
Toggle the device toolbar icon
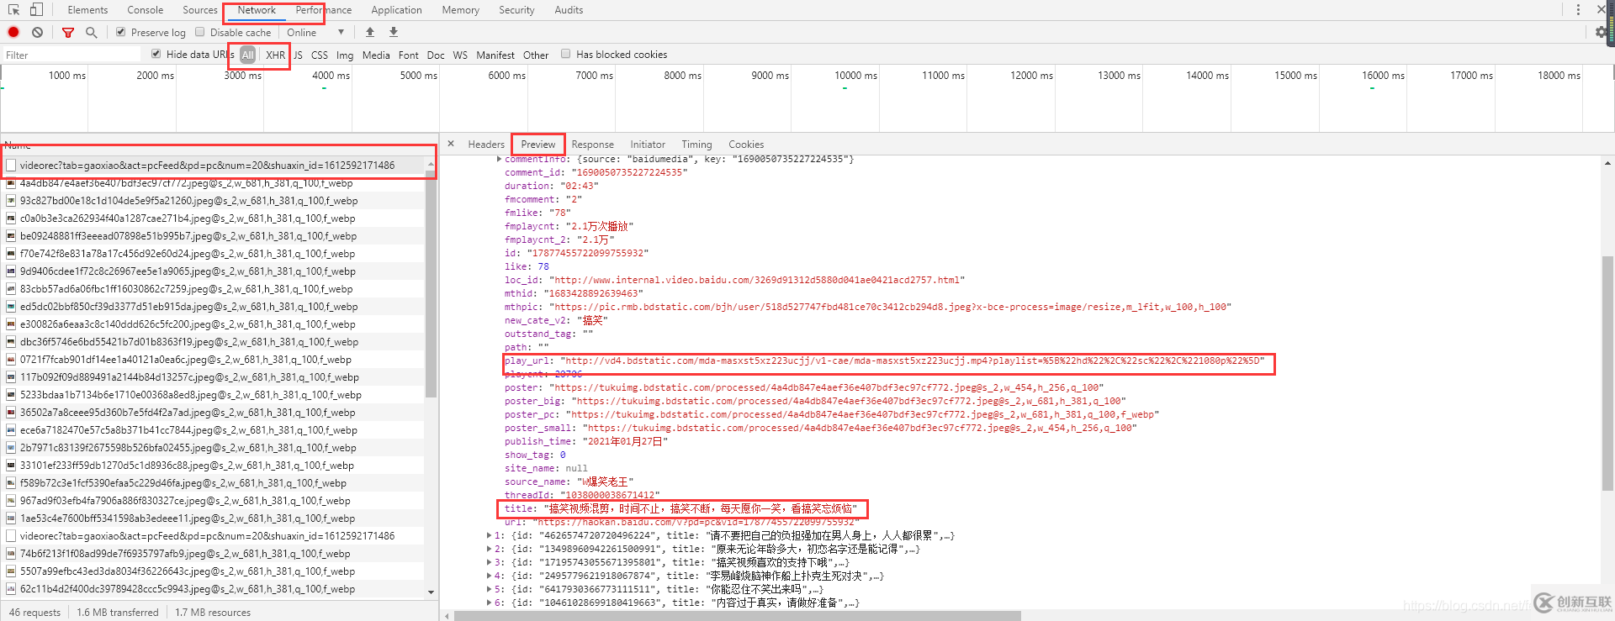(36, 10)
